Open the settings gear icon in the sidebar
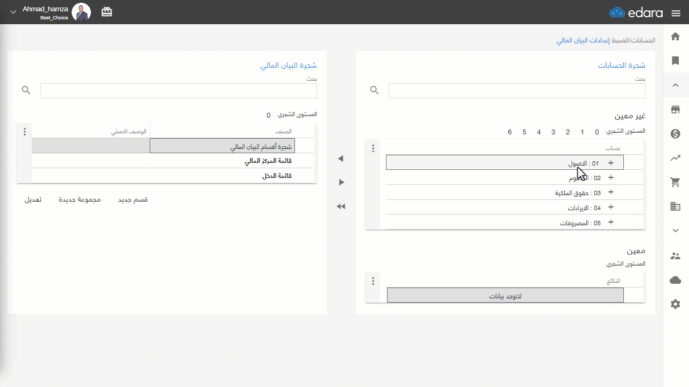Viewport: 689px width, 387px height. click(x=676, y=304)
